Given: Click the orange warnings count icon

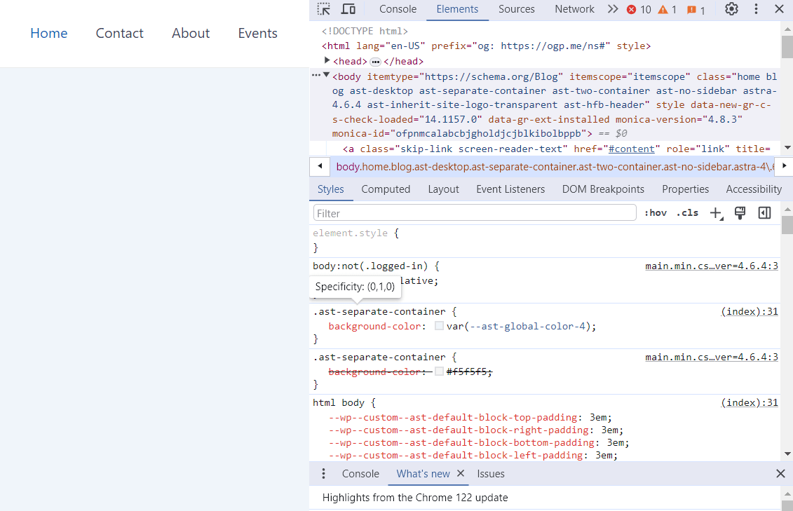Looking at the screenshot, I should tap(663, 10).
